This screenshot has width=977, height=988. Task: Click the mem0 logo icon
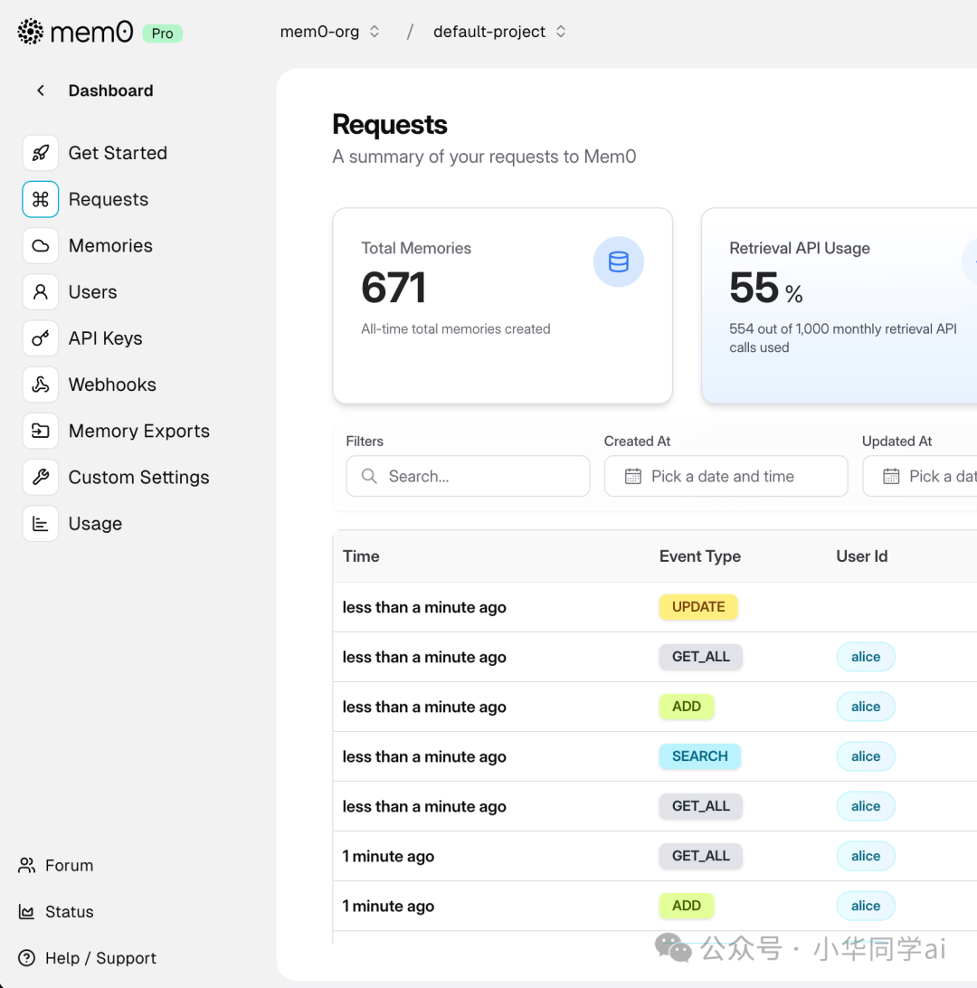point(30,32)
